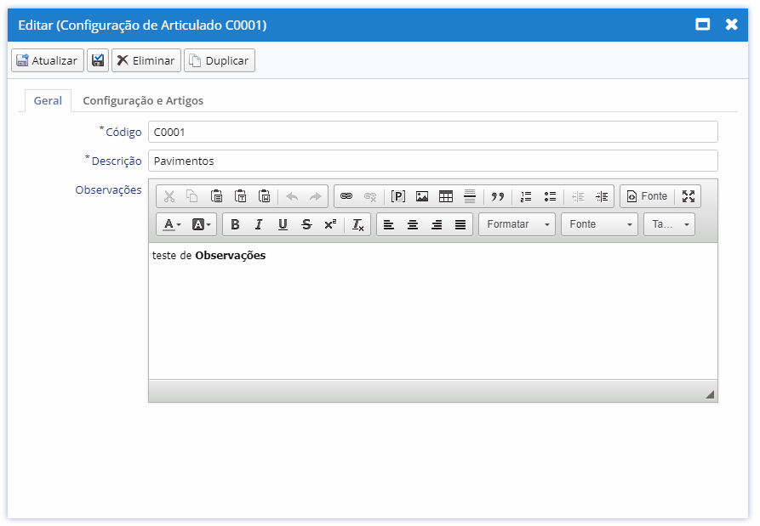Image resolution: width=760 pixels, height=526 pixels.
Task: Click into the Descrição input field
Action: pyautogui.click(x=433, y=161)
